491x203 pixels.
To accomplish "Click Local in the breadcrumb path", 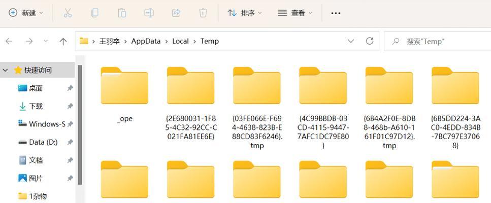I will coord(180,41).
